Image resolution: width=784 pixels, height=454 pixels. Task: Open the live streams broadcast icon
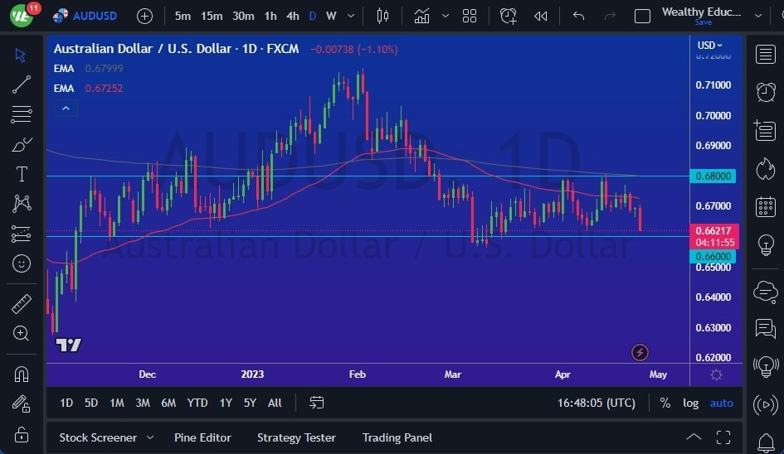pyautogui.click(x=766, y=404)
